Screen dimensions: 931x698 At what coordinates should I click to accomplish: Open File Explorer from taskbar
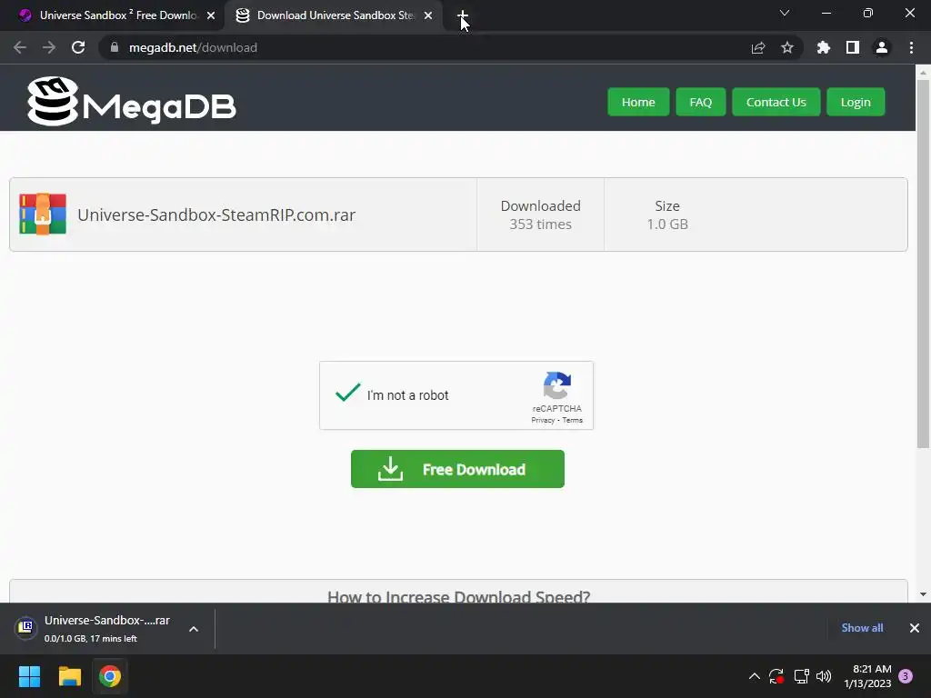click(69, 676)
